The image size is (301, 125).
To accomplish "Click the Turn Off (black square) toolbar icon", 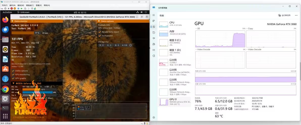I will point(9,8).
